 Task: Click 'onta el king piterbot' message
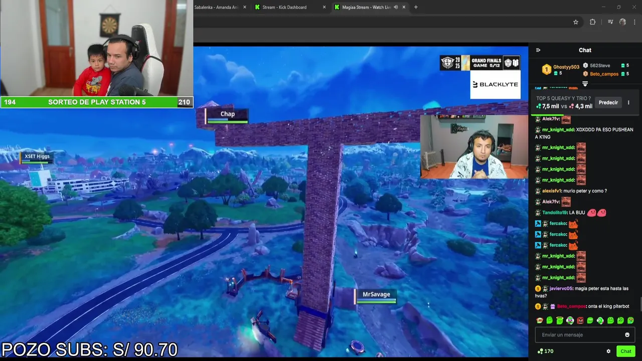pyautogui.click(x=608, y=306)
